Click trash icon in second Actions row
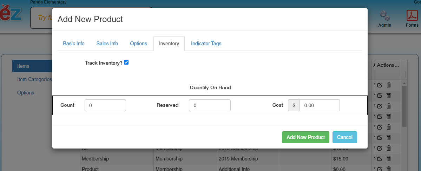421x171 pixels. click(x=389, y=96)
